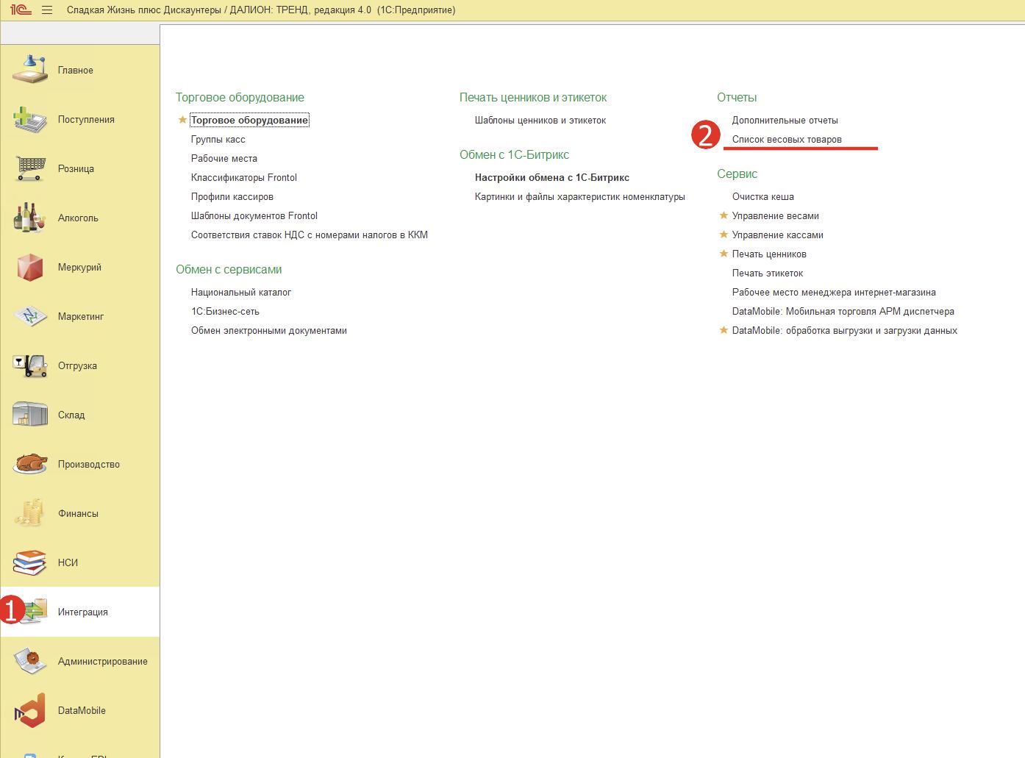Screen dimensions: 1025x758
Task: Switch to the Алкоголь section
Action: (80, 218)
